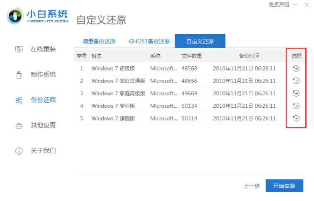Open the GHOST备份还原 tab
The image size is (314, 201).
tap(149, 41)
